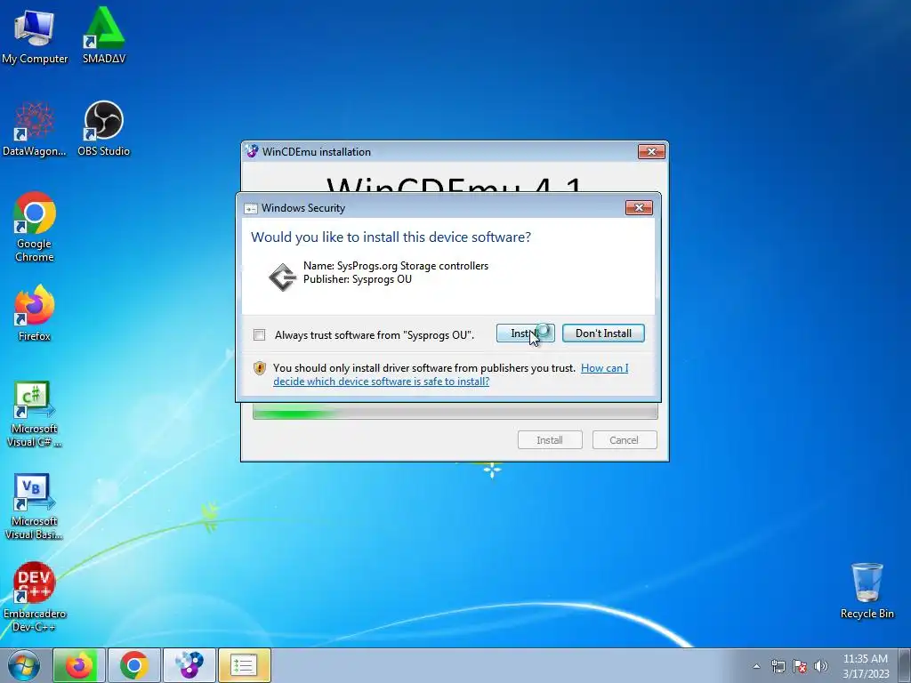The image size is (911, 683).
Task: Click WinCDEmu title bar disc icon
Action: (x=252, y=151)
